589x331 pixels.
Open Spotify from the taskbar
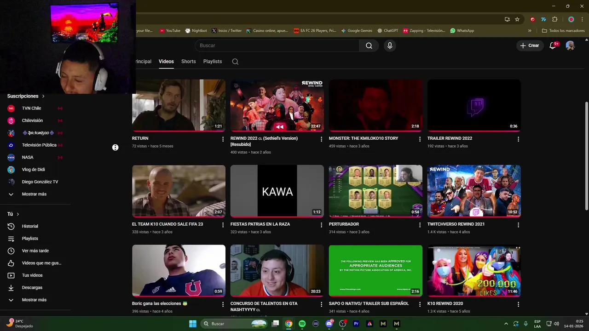(x=302, y=324)
